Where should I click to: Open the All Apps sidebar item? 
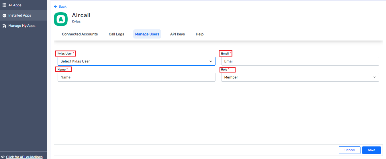coord(23,5)
